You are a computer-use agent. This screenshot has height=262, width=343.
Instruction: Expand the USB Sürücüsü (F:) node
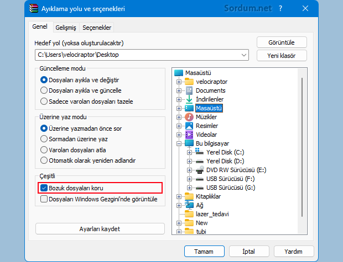point(189,179)
